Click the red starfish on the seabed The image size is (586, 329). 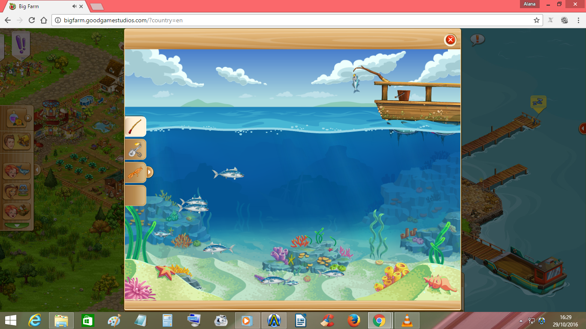[164, 272]
